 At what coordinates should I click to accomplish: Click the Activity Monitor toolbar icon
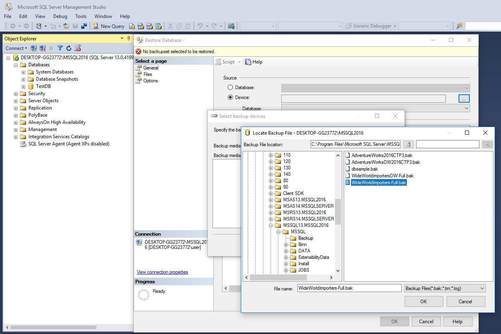tap(231, 26)
